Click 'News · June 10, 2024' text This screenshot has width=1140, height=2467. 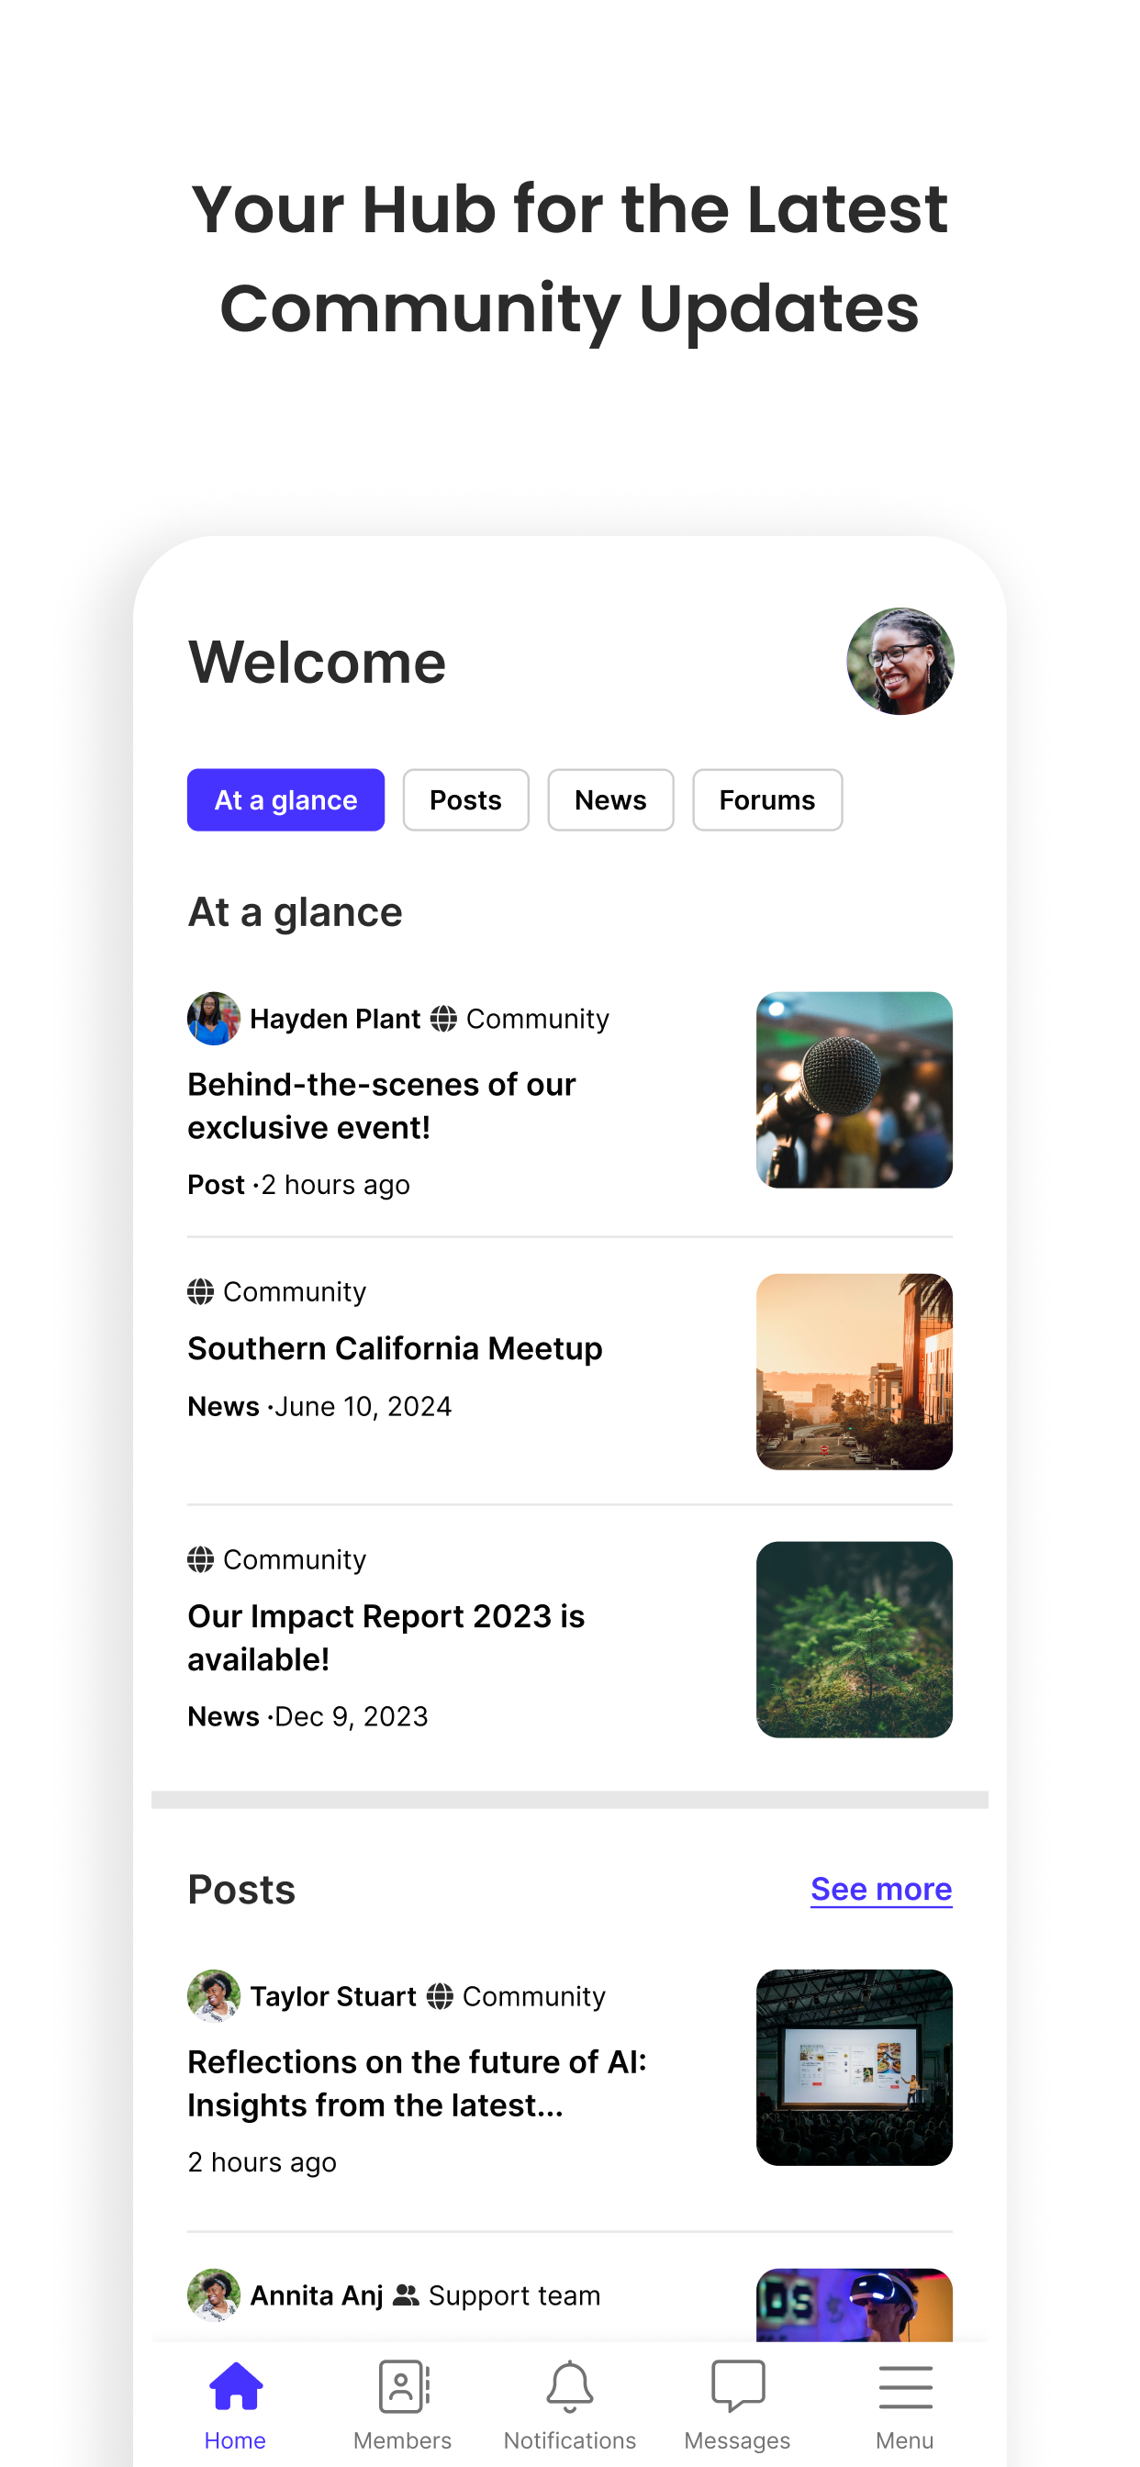coord(320,1406)
